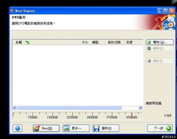Click the 750MB label on the capacity ruler

[33, 117]
